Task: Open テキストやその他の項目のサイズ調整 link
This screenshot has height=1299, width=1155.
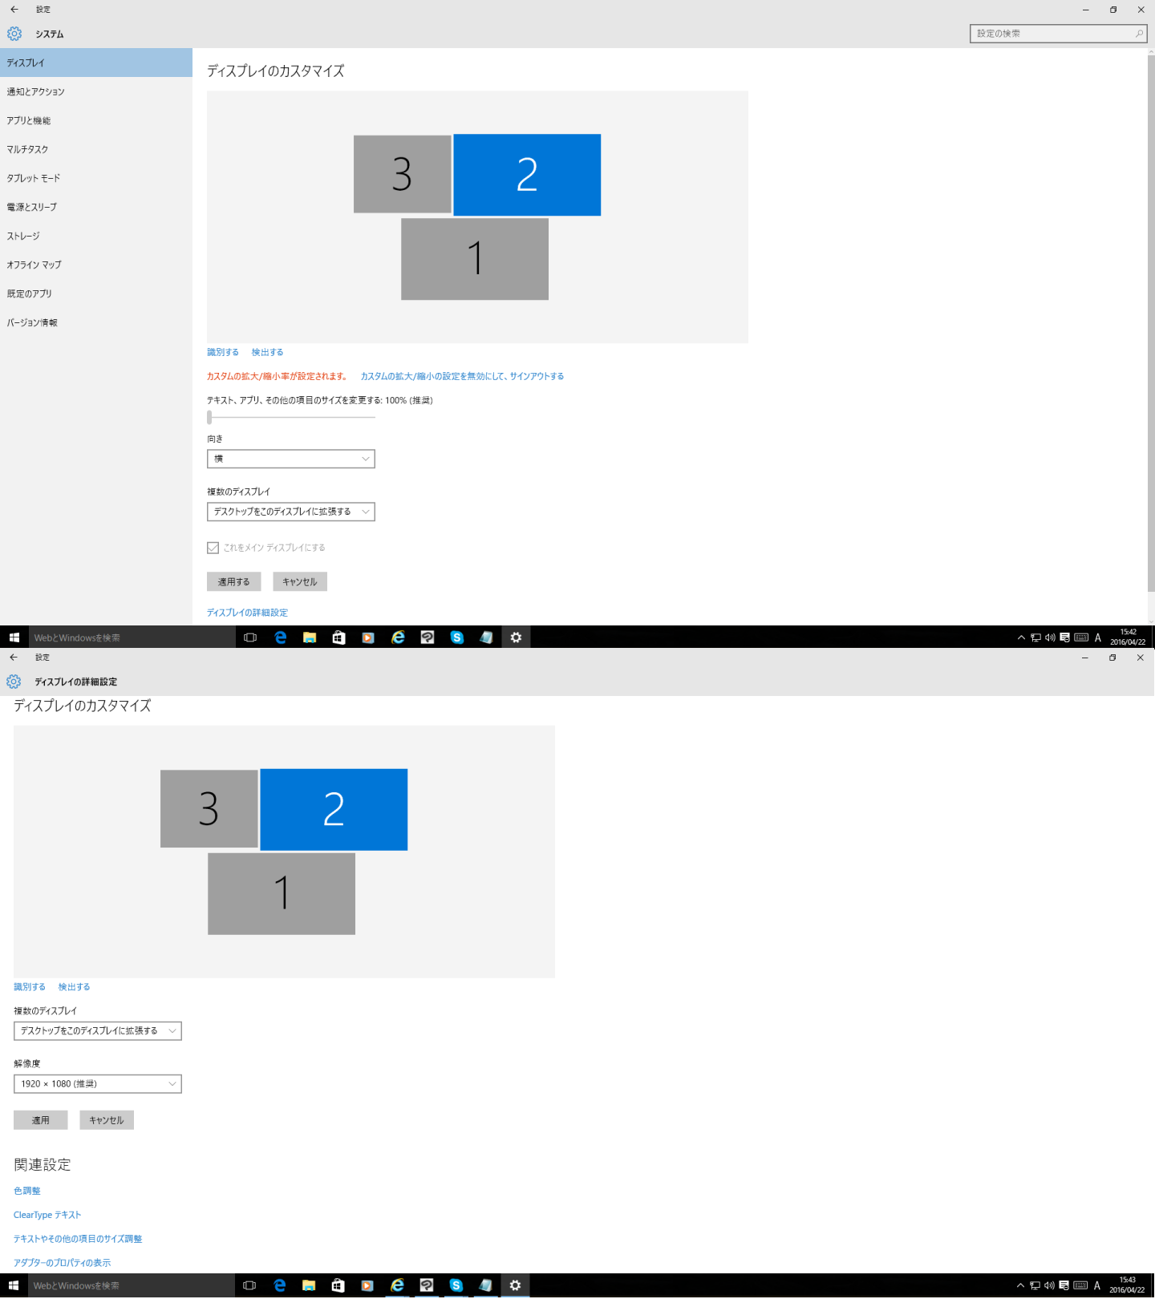Action: tap(78, 1239)
